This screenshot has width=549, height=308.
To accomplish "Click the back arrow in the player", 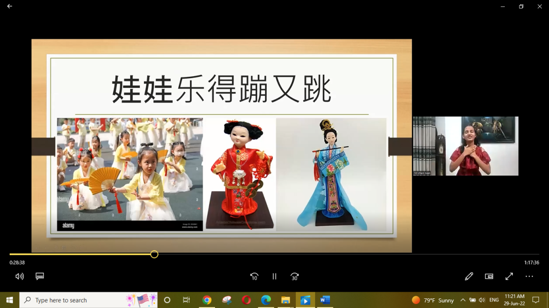I will point(9,7).
